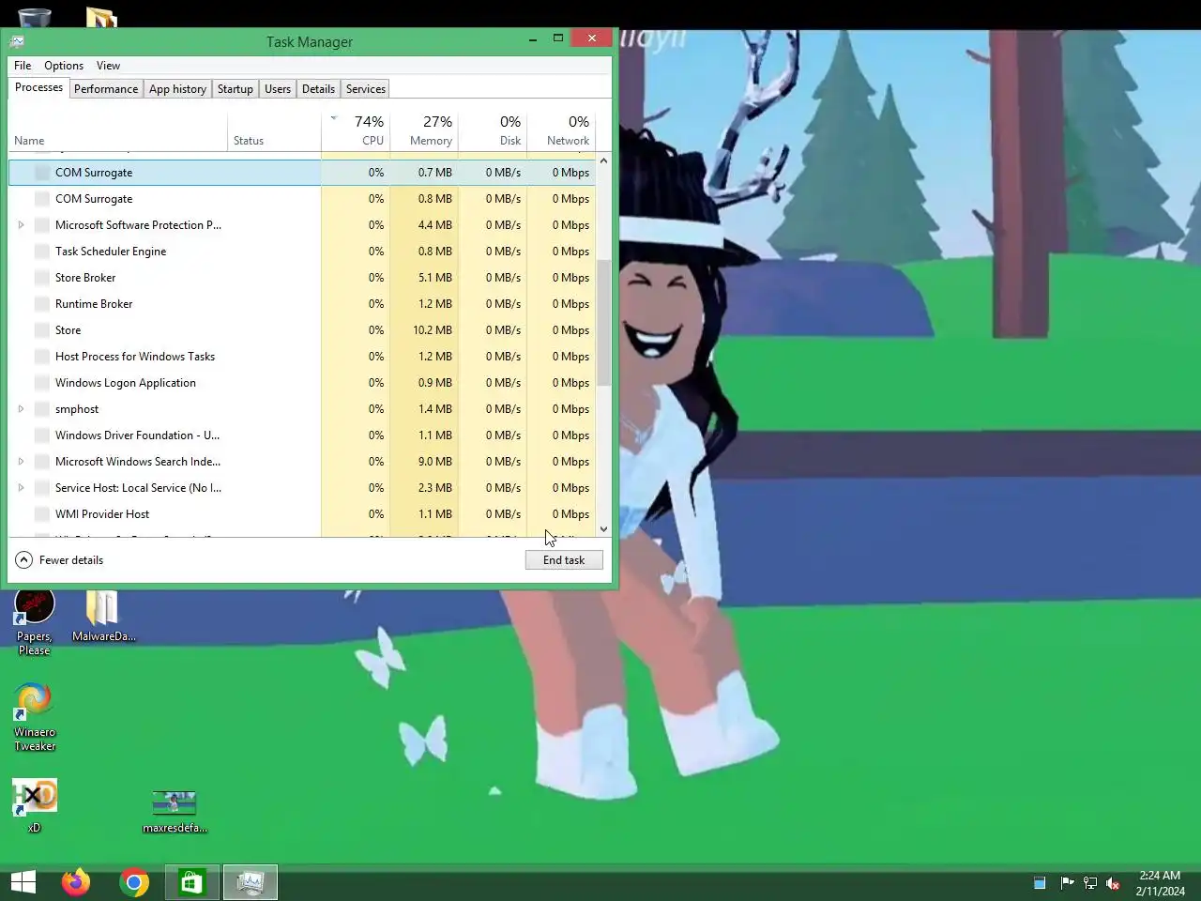This screenshot has width=1201, height=901.
Task: Click the Host Process for Windows Tasks icon
Action: (x=41, y=357)
